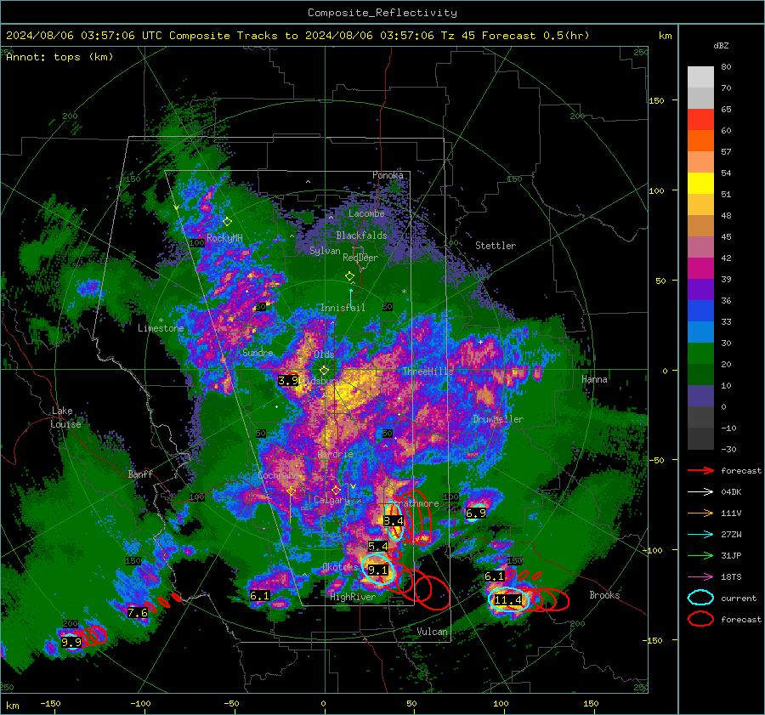The height and width of the screenshot is (715, 765).
Task: Click the storm top label 6.9
Action: [x=476, y=513]
